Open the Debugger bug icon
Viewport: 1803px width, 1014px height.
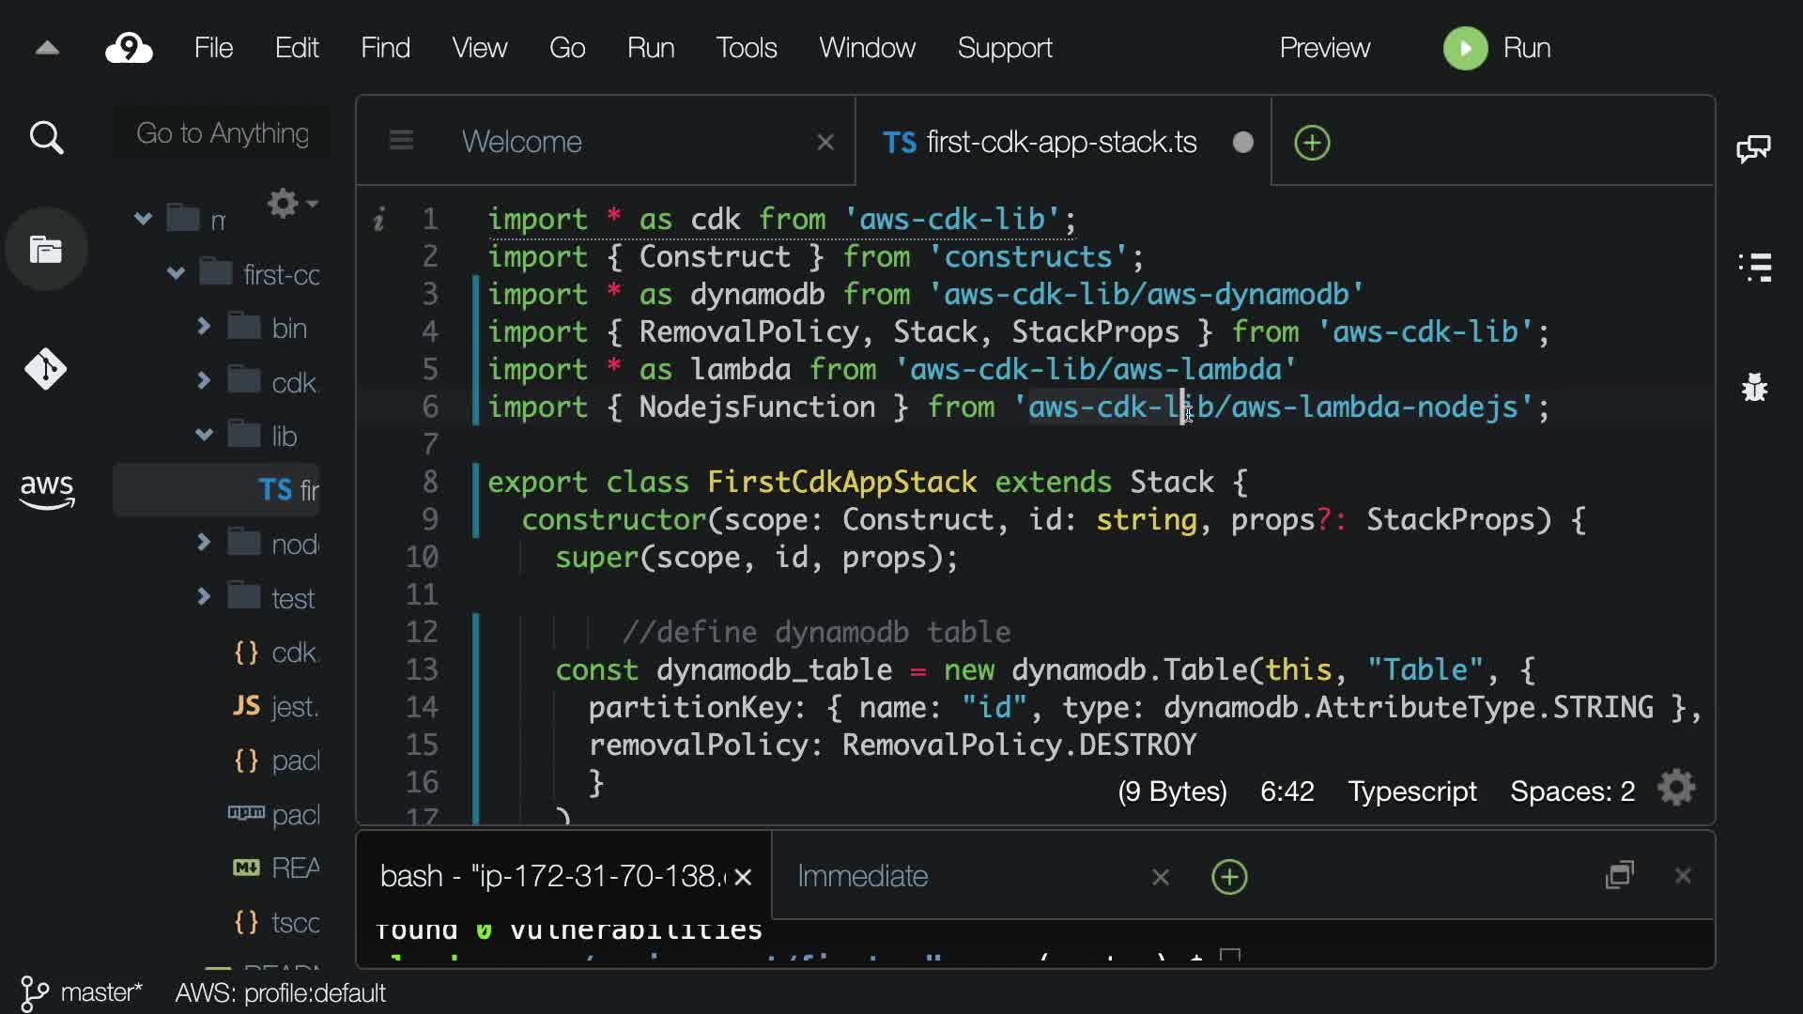coord(1754,387)
